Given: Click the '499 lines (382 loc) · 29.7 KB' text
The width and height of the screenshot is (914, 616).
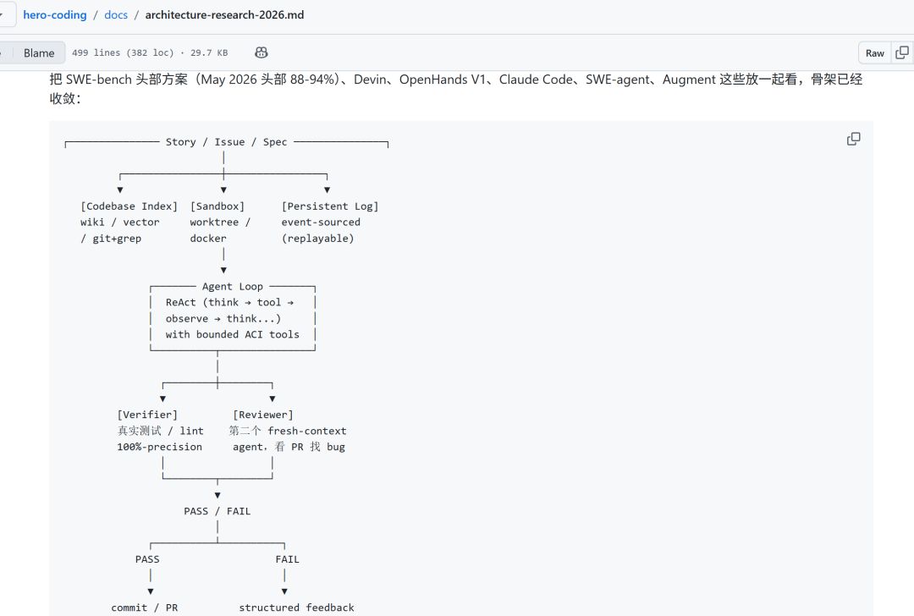Looking at the screenshot, I should click(x=150, y=52).
